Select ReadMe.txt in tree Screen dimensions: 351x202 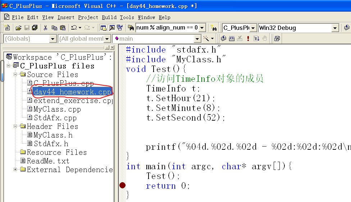point(48,161)
